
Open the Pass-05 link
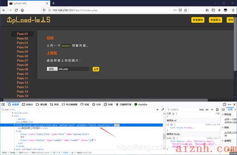point(23,52)
